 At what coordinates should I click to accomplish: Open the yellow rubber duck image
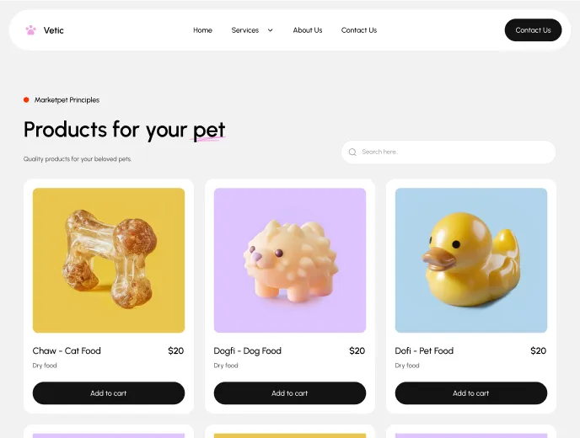471,260
